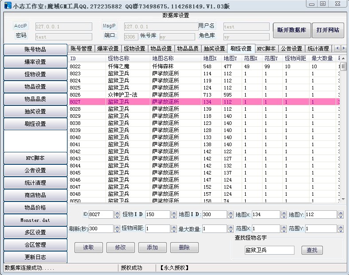Viewport: 349px width, 275px height.
Task: Switch to the 抽奖设置 tab
Action: click(x=214, y=49)
